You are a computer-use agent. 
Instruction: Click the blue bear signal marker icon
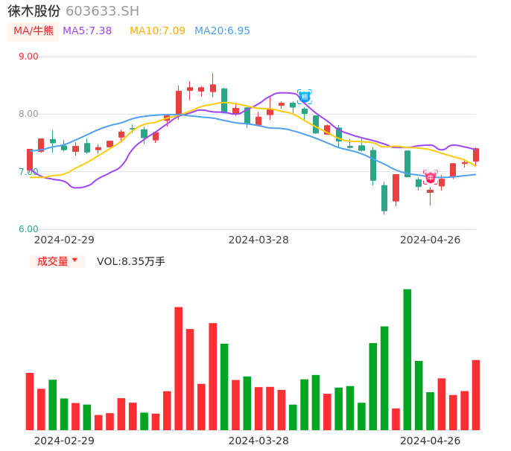click(x=304, y=97)
